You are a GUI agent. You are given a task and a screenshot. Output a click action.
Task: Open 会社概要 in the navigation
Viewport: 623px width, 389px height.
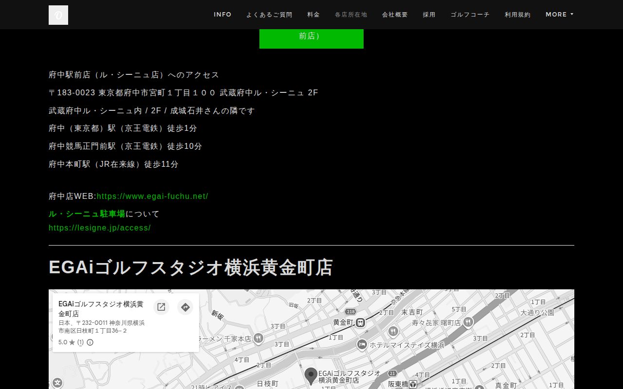tap(395, 15)
